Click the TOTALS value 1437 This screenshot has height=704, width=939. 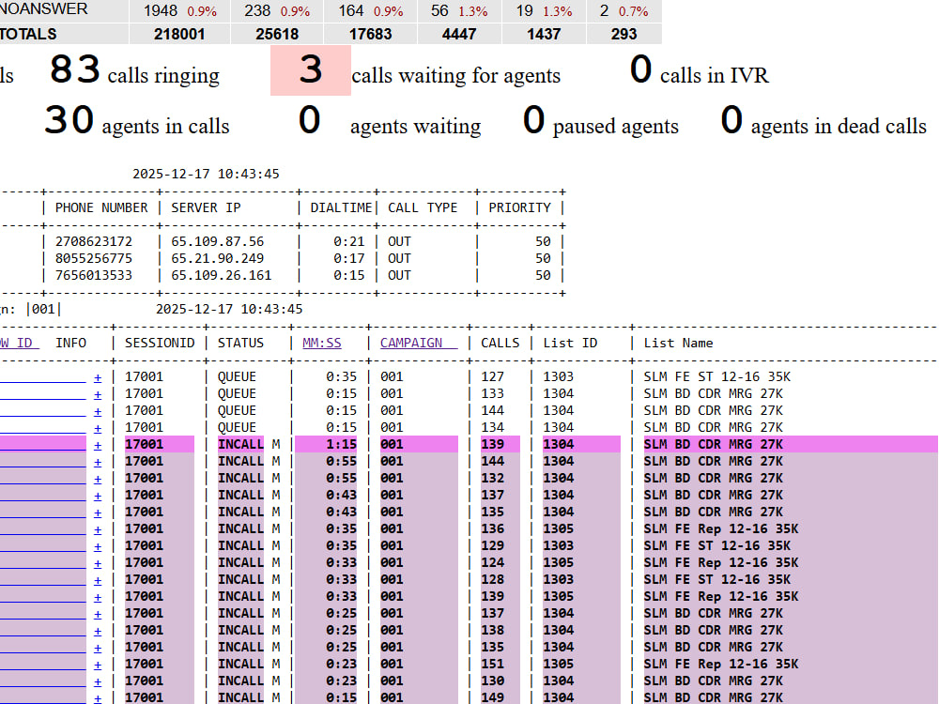tap(544, 34)
